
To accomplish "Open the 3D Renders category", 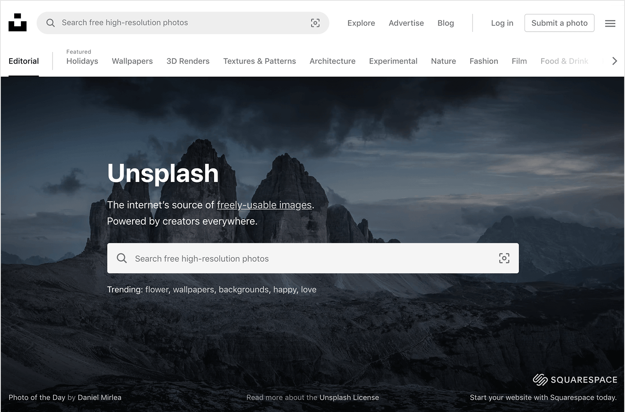I will 188,61.
